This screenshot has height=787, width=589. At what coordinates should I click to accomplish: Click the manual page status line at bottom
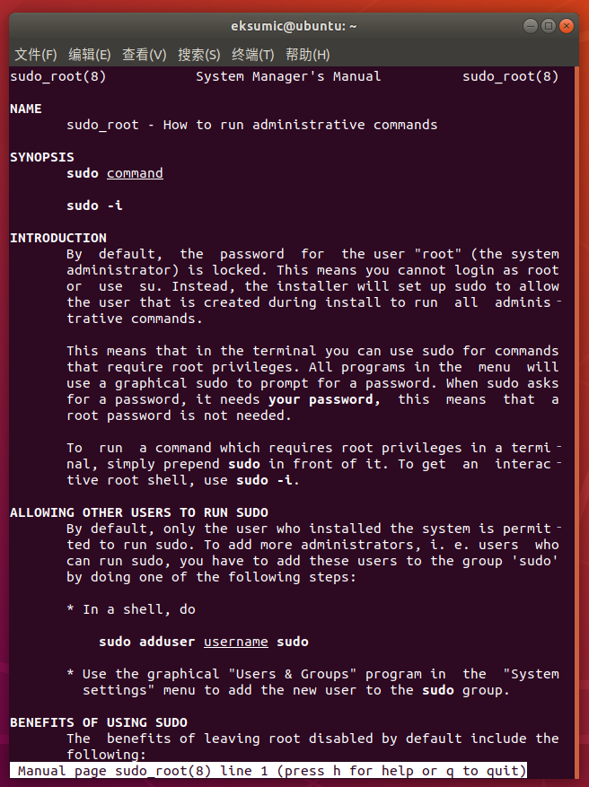[x=269, y=771]
